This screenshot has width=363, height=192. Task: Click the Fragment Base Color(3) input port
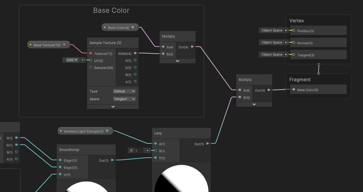point(294,90)
